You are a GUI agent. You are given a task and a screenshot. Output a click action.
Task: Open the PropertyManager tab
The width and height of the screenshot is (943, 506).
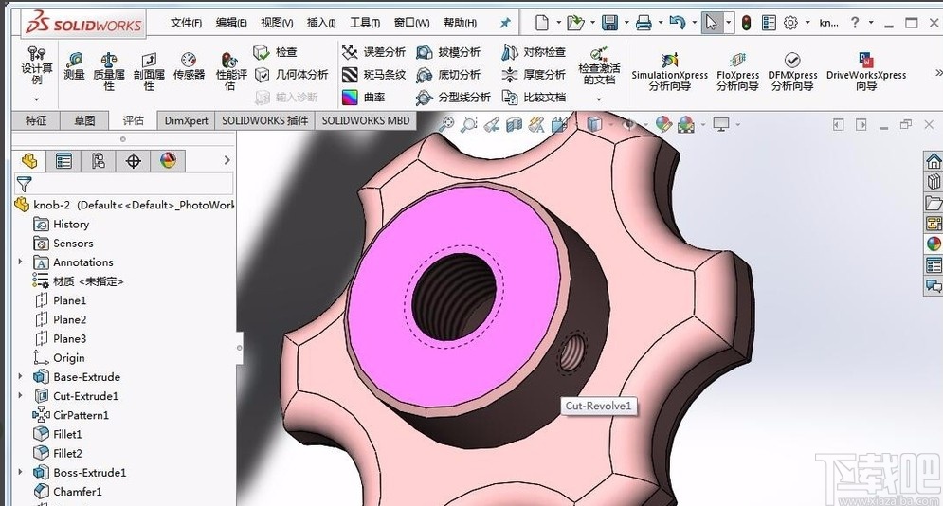(x=63, y=160)
